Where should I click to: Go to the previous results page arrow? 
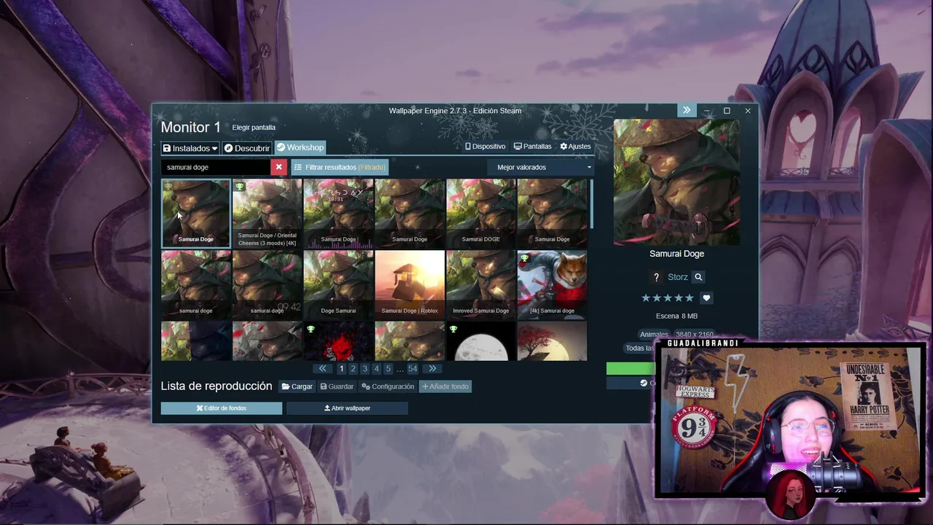click(x=322, y=369)
